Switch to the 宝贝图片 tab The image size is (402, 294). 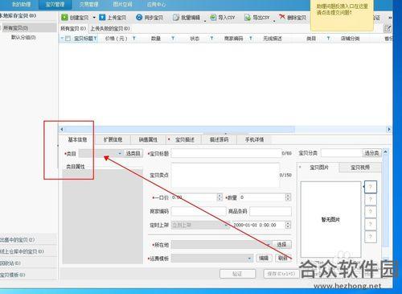(x=319, y=168)
